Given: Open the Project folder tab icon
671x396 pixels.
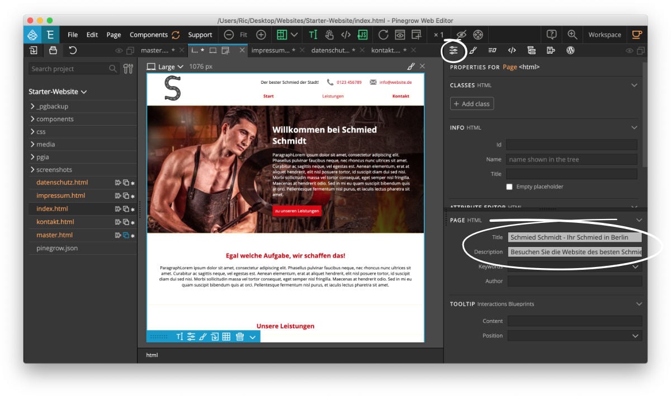Looking at the screenshot, I should click(53, 50).
